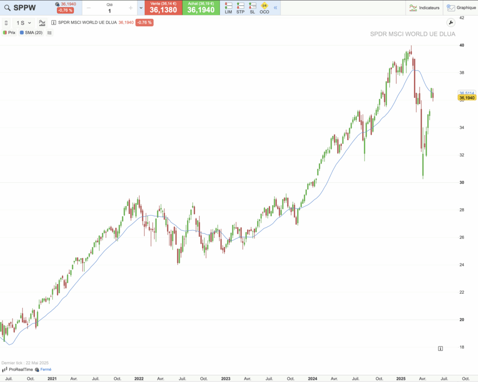This screenshot has width=478, height=382.
Task: Open the indicator list icon
Action: pos(49,33)
